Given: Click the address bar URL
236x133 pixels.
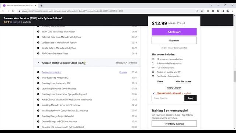Looking at the screenshot, I should [x=72, y=11].
